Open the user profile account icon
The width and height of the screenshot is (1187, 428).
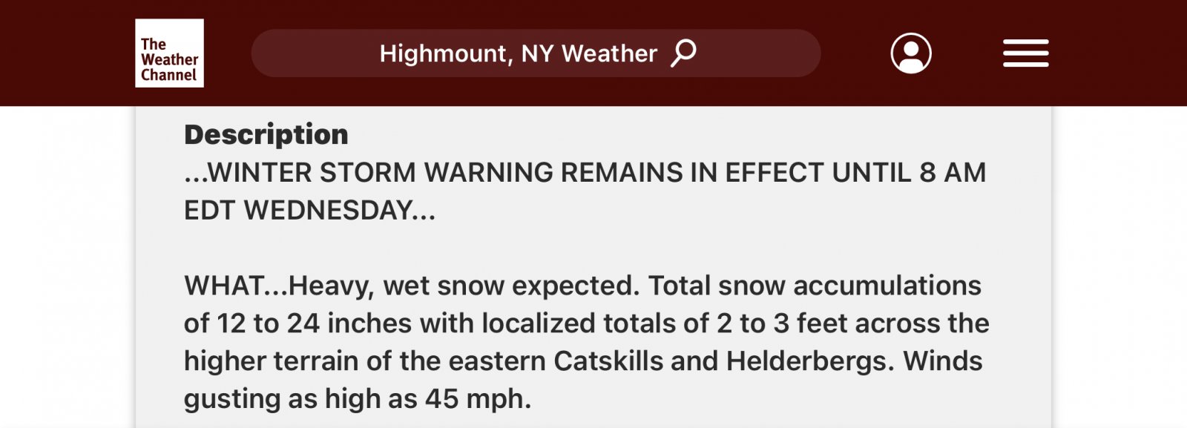click(x=911, y=53)
